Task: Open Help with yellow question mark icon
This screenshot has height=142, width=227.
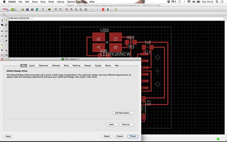Action: pos(116,9)
